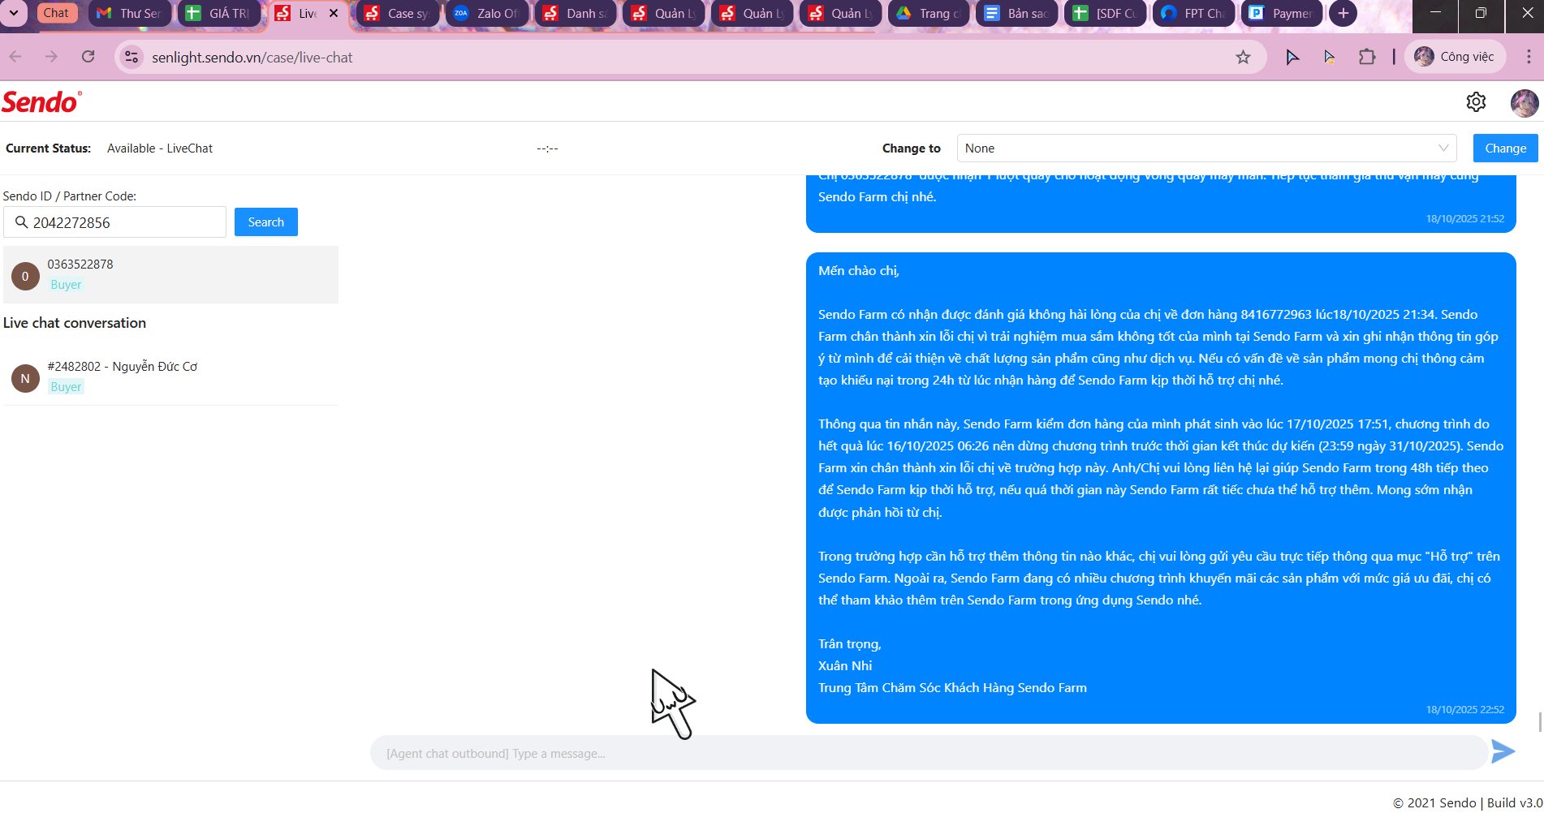Image resolution: width=1544 pixels, height=813 pixels.
Task: Switch to the Danh sa tab
Action: 576,13
